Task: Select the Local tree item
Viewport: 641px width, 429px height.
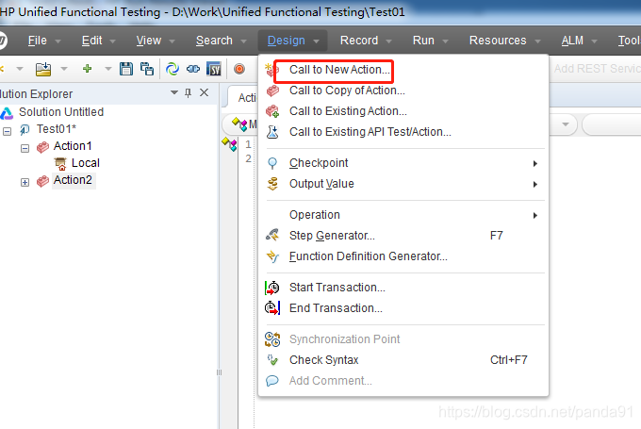Action: 86,163
